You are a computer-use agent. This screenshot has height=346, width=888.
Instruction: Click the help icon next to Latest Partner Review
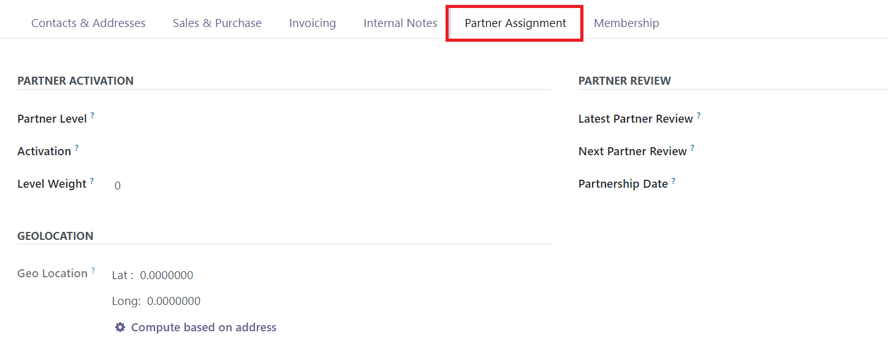699,115
